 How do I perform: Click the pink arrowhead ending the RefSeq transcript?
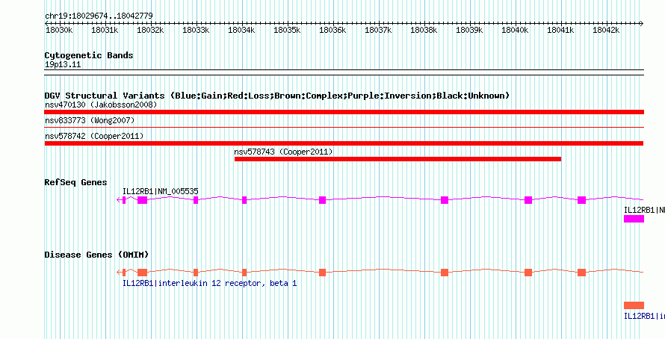coord(119,200)
